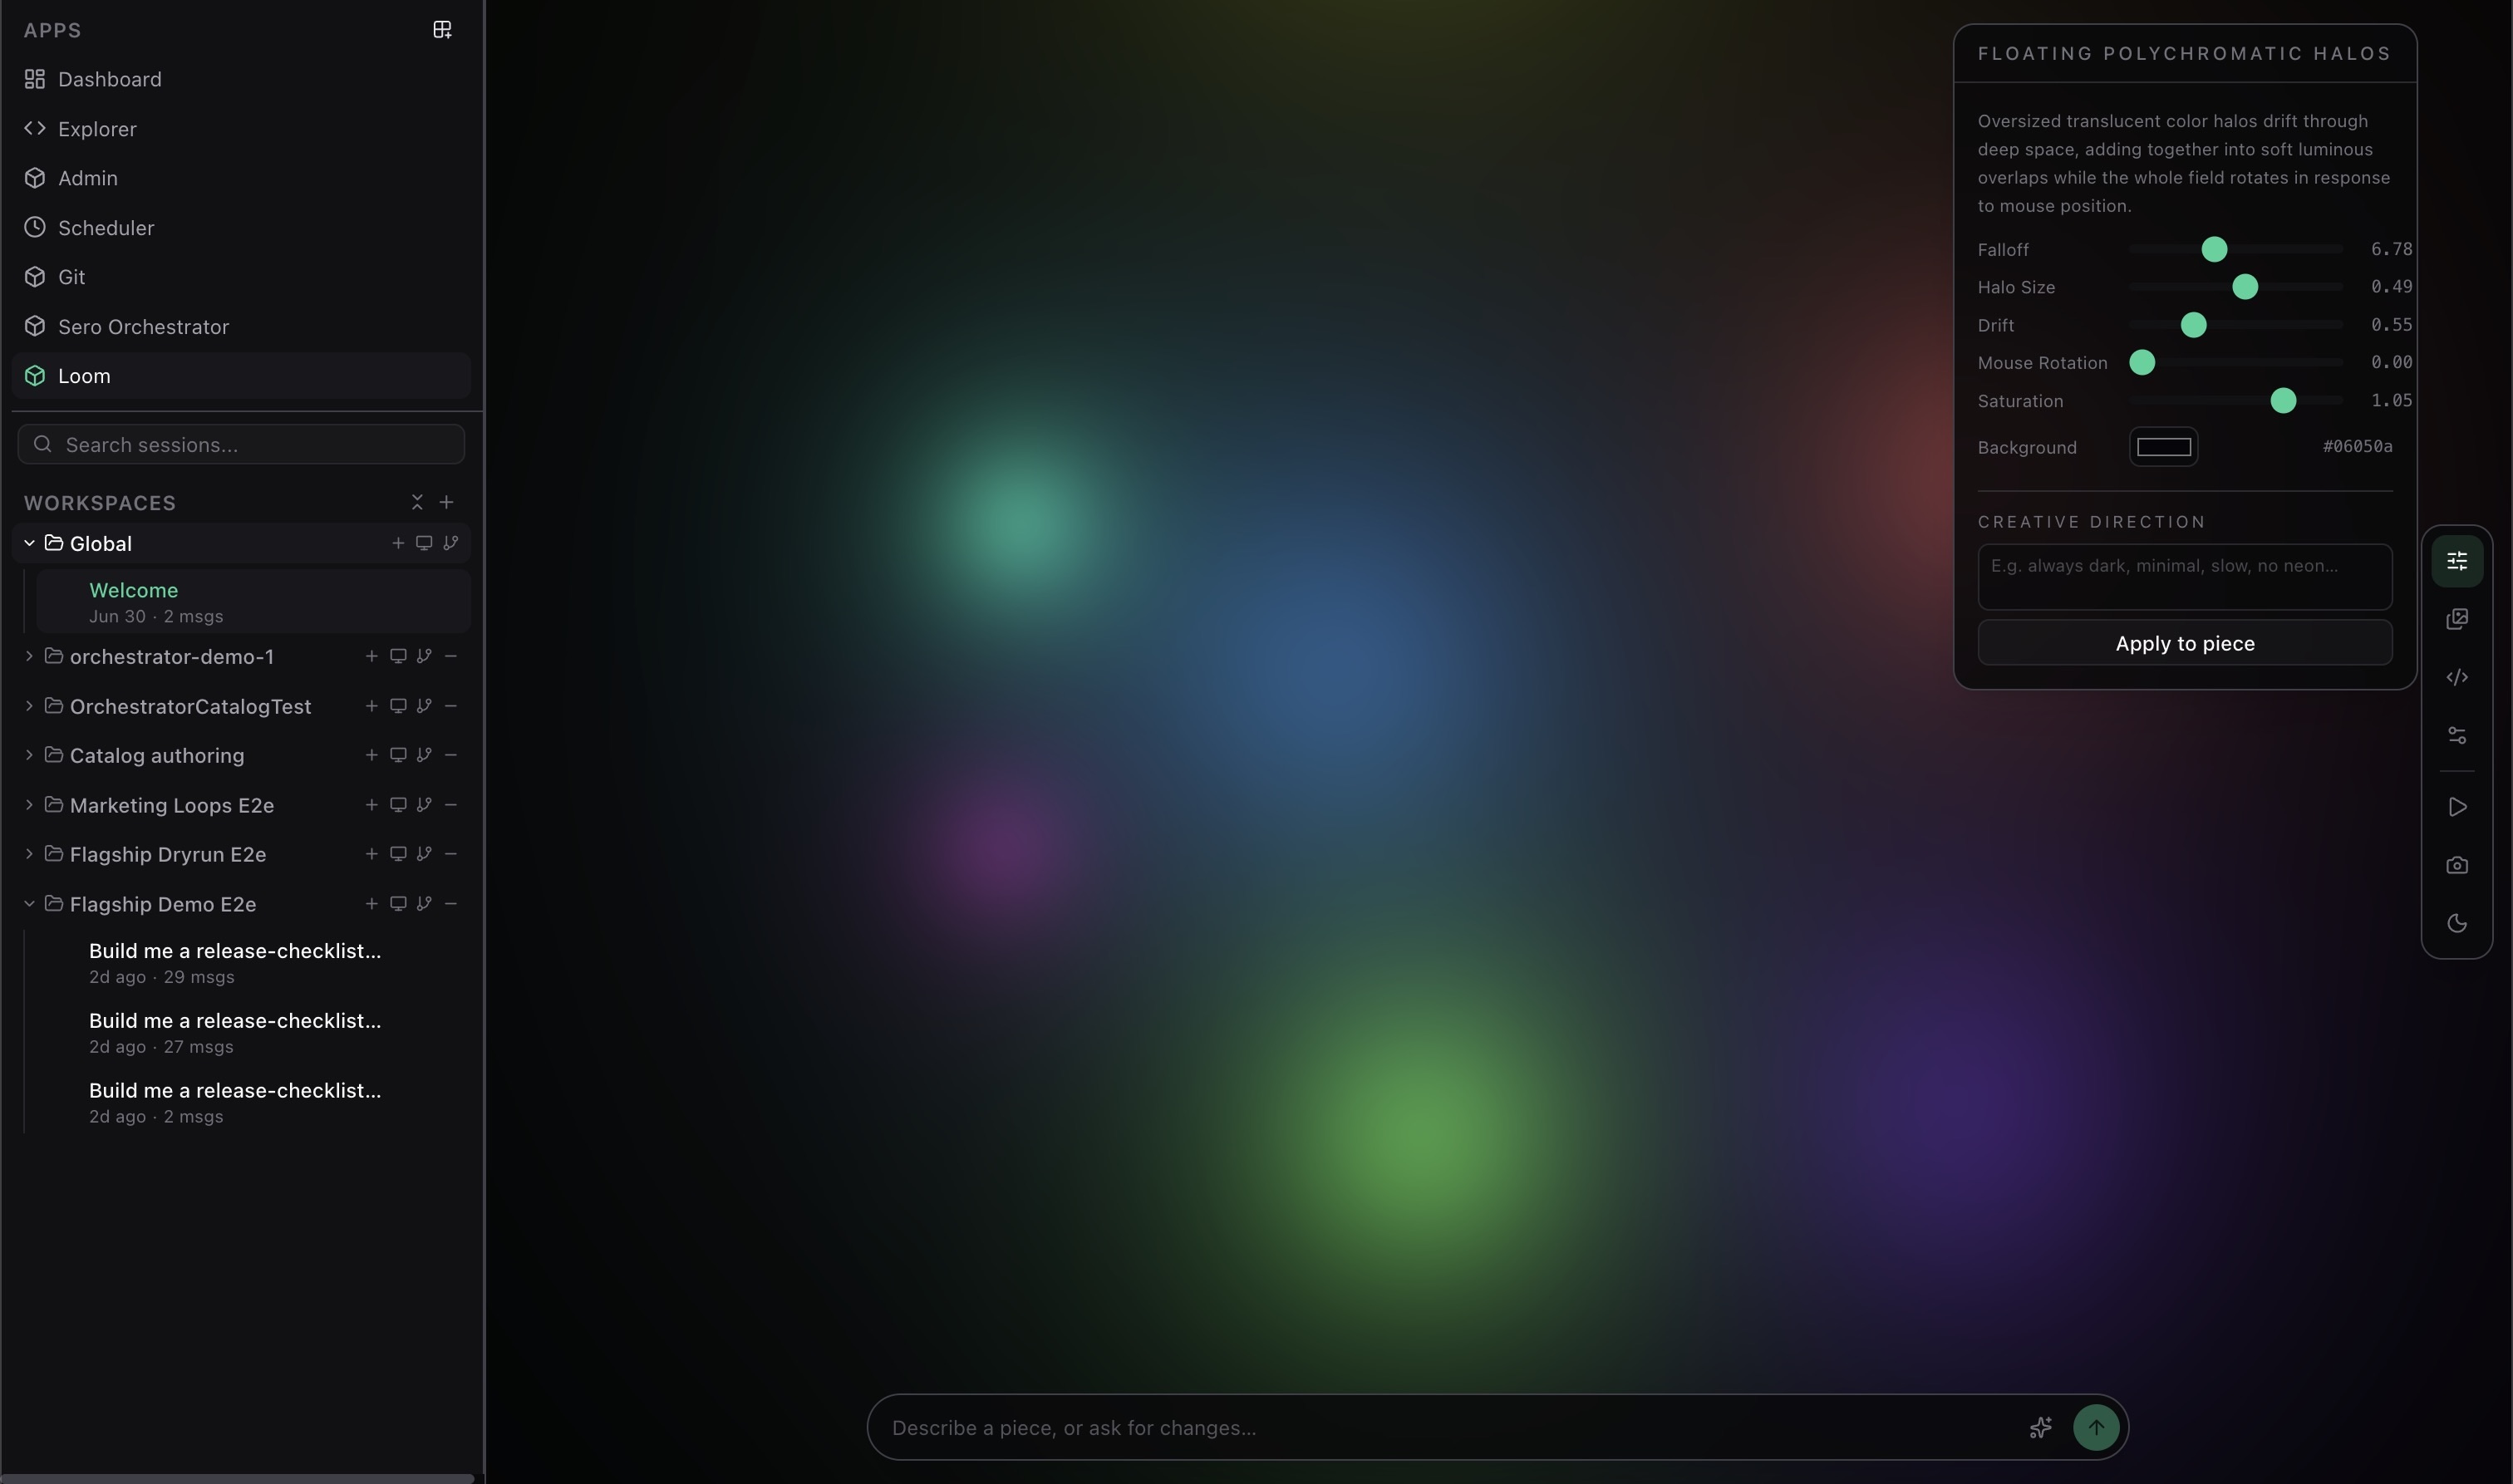The image size is (2513, 1484).
Task: Collapse all workspaces using the header icon
Action: [x=417, y=502]
